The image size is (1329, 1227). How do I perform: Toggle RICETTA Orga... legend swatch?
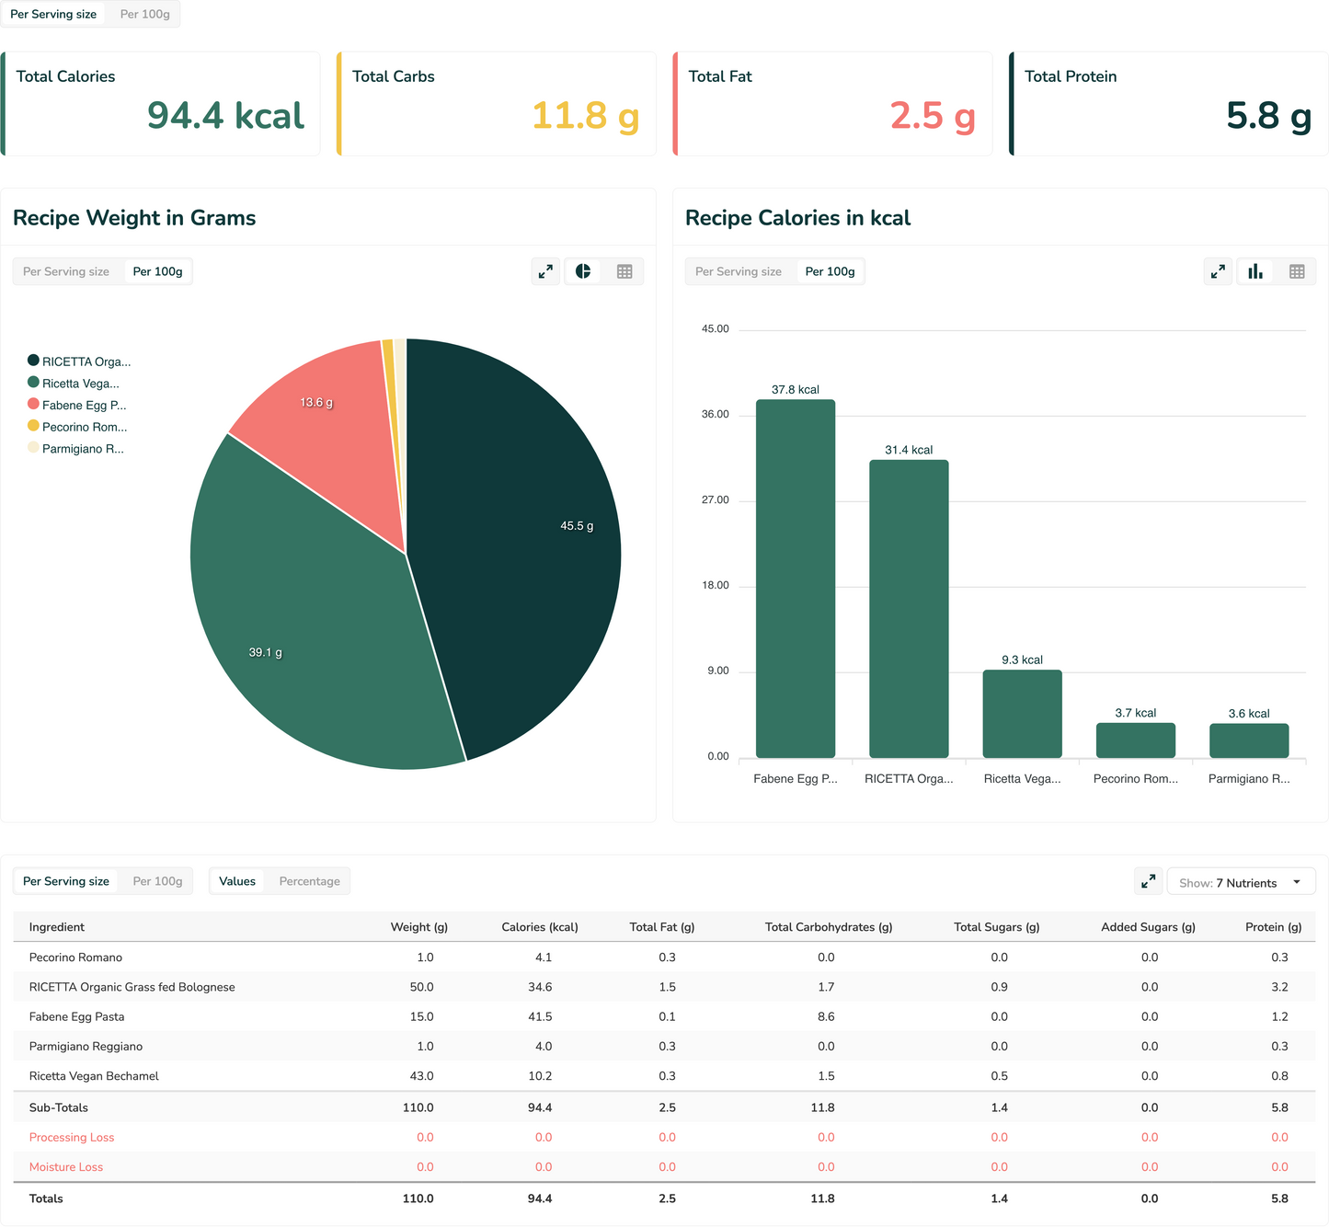coord(33,361)
